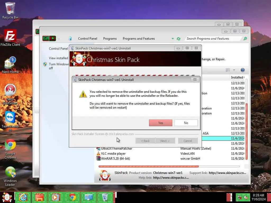Switch to Control Panel taskbar item
The width and height of the screenshot is (271, 203).
point(88,197)
